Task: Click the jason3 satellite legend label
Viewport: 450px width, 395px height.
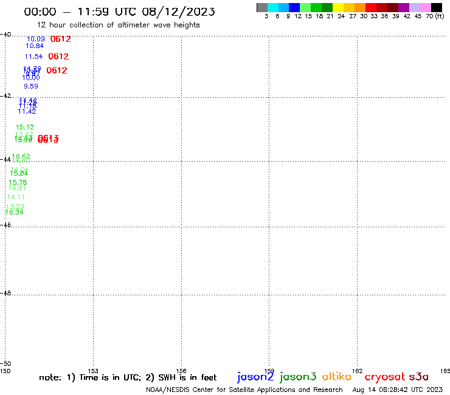Action: pyautogui.click(x=298, y=377)
